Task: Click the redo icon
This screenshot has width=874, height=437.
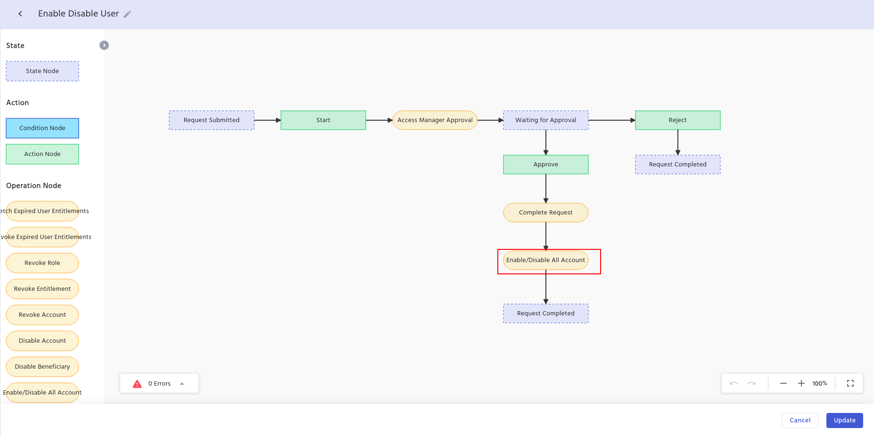Action: [x=751, y=383]
